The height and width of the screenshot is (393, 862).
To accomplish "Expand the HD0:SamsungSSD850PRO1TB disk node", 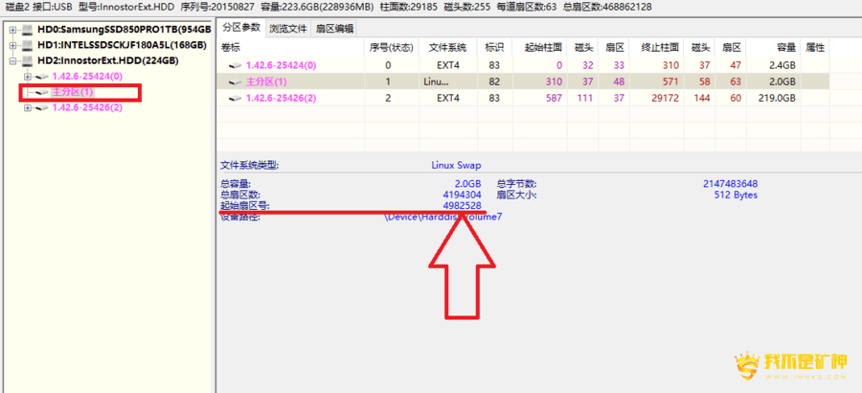I will pyautogui.click(x=12, y=30).
